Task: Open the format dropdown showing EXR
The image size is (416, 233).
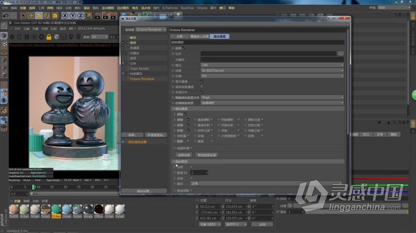Action: [272, 65]
